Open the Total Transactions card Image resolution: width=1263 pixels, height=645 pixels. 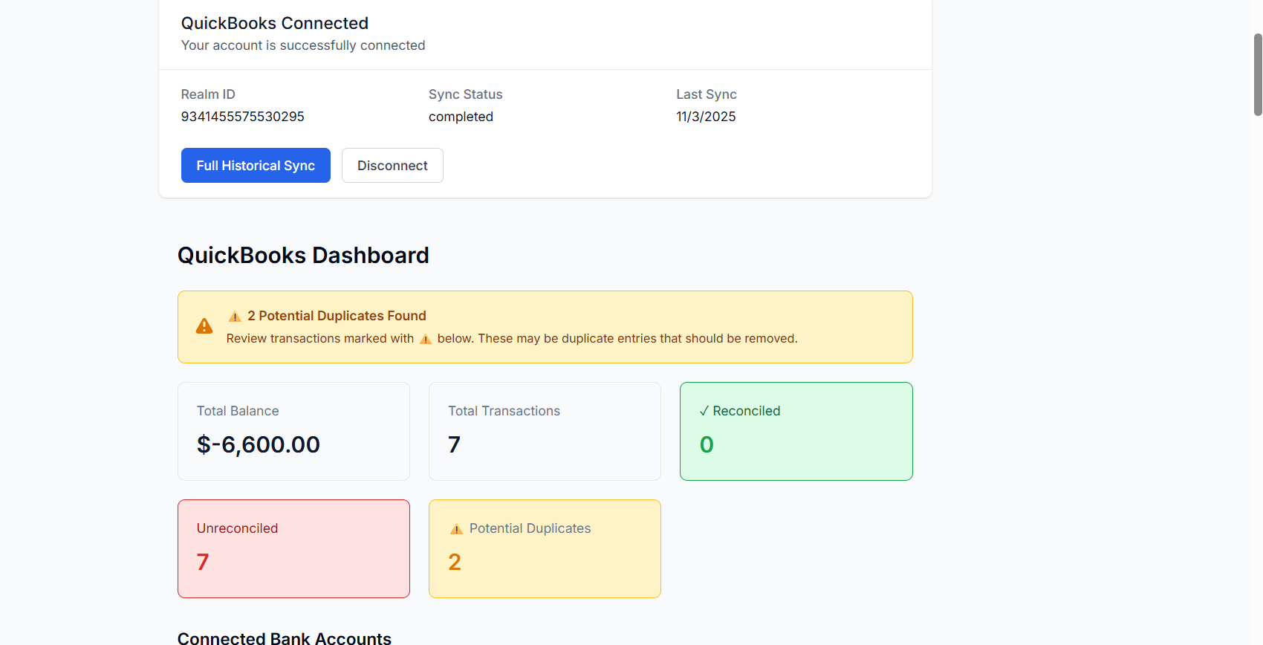(x=545, y=431)
